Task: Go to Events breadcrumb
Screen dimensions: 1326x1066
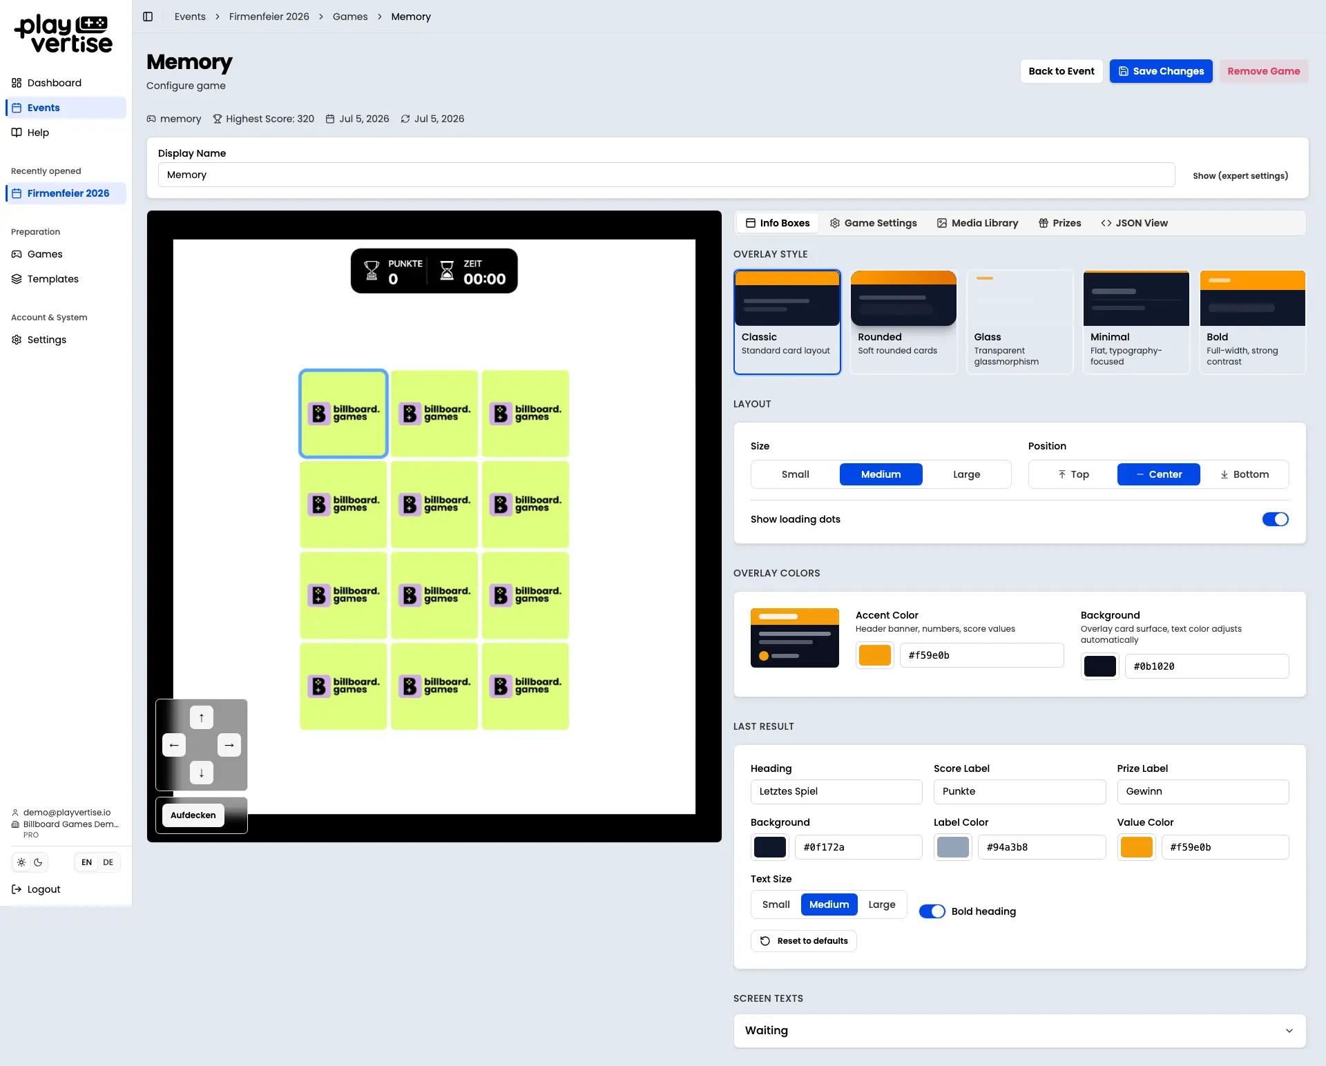Action: coord(190,17)
